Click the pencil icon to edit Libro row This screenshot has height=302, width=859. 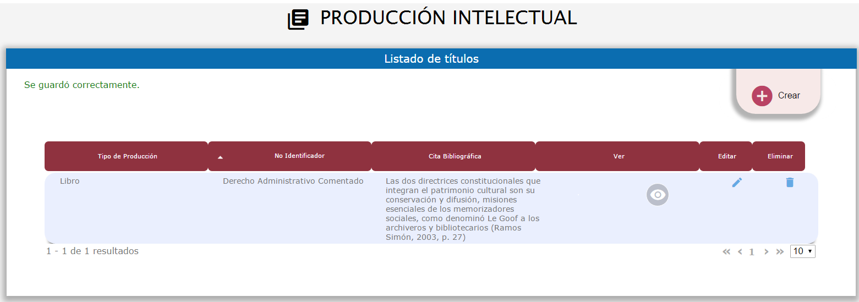[x=737, y=183]
